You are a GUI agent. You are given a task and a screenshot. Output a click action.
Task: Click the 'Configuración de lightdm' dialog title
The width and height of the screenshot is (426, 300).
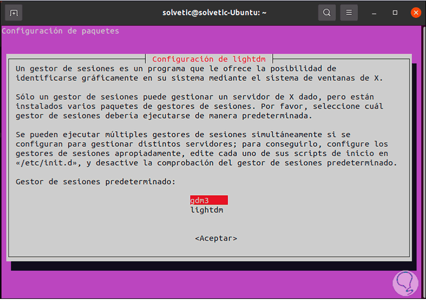pos(209,59)
